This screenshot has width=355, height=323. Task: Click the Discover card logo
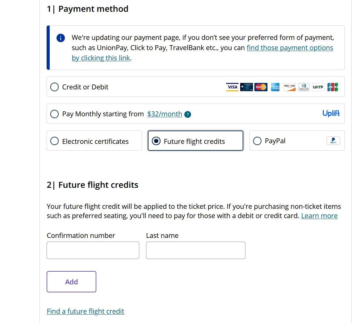(290, 87)
